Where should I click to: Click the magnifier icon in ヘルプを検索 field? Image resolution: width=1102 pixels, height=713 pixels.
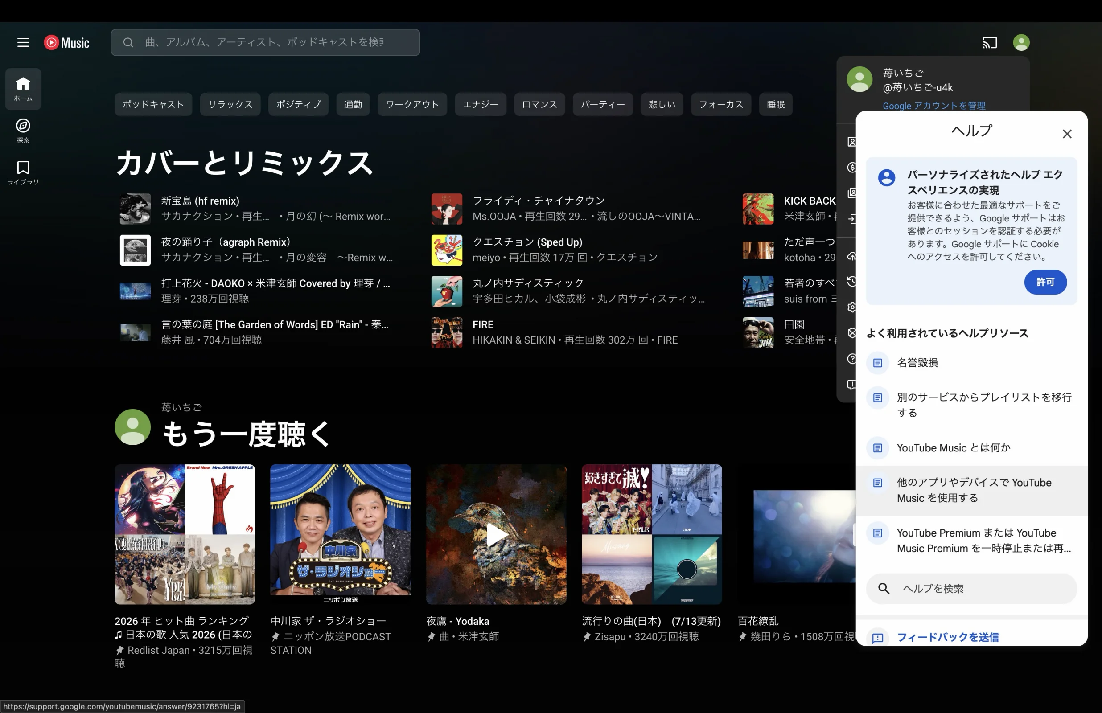884,589
